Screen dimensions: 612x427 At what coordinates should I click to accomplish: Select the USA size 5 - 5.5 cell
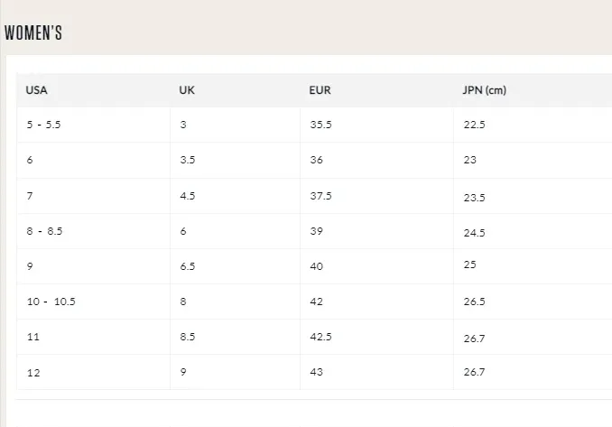click(x=44, y=125)
